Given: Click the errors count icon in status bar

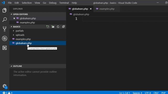Looking at the screenshot, I should 4,93.
